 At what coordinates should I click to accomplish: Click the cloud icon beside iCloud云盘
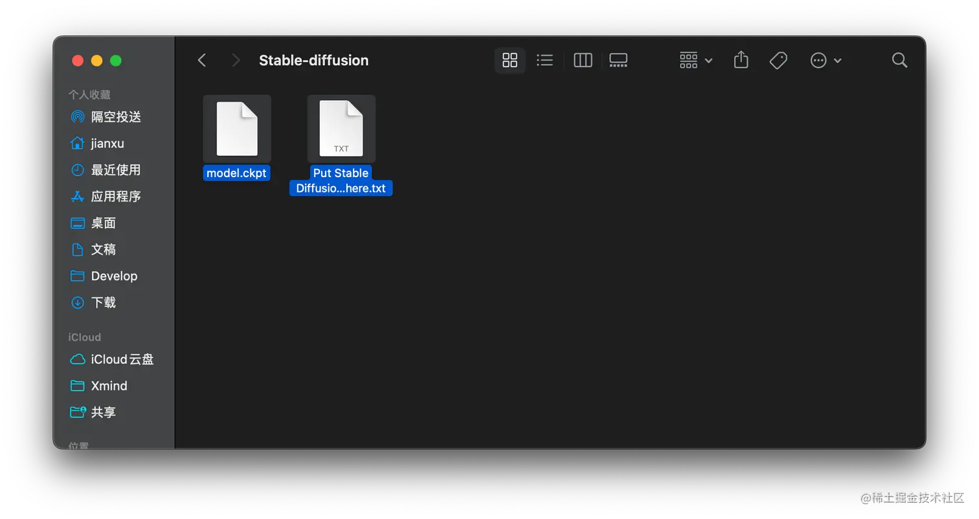(78, 359)
